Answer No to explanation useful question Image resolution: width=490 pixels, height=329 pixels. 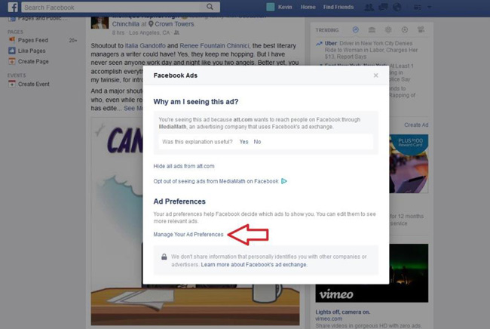point(257,142)
